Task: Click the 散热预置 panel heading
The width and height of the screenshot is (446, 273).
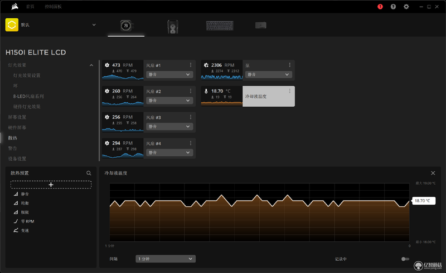Action: (20, 173)
